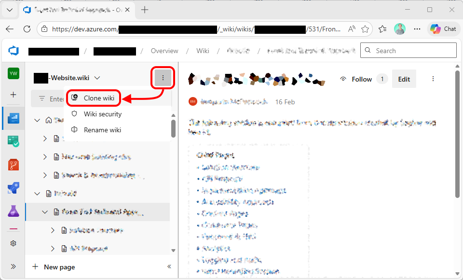Viewport: 463px width, 280px height.
Task: Expand the left navigation sidebar
Action: pyautogui.click(x=14, y=266)
